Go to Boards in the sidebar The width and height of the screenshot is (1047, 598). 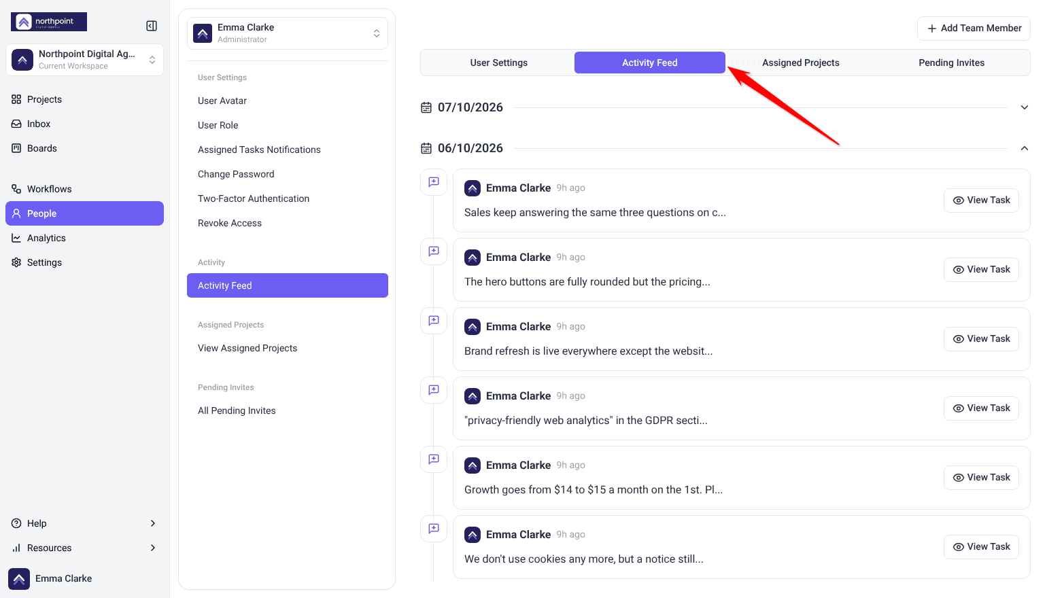point(84,148)
